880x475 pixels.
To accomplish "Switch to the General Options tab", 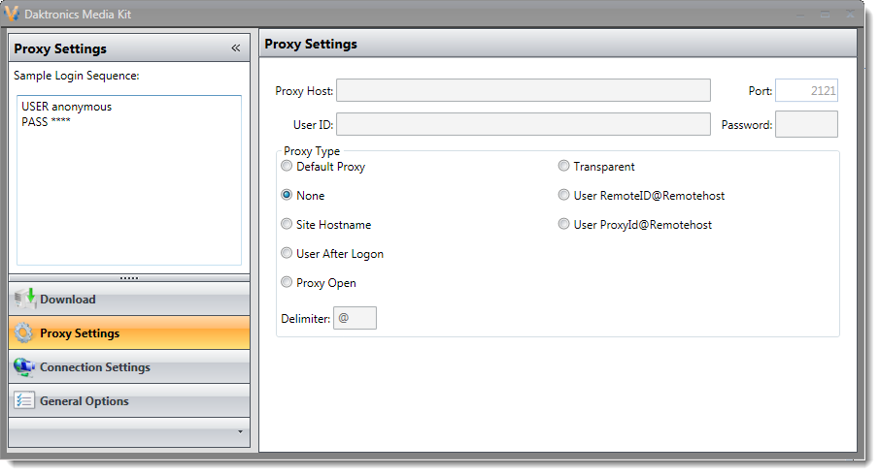I will click(x=84, y=401).
